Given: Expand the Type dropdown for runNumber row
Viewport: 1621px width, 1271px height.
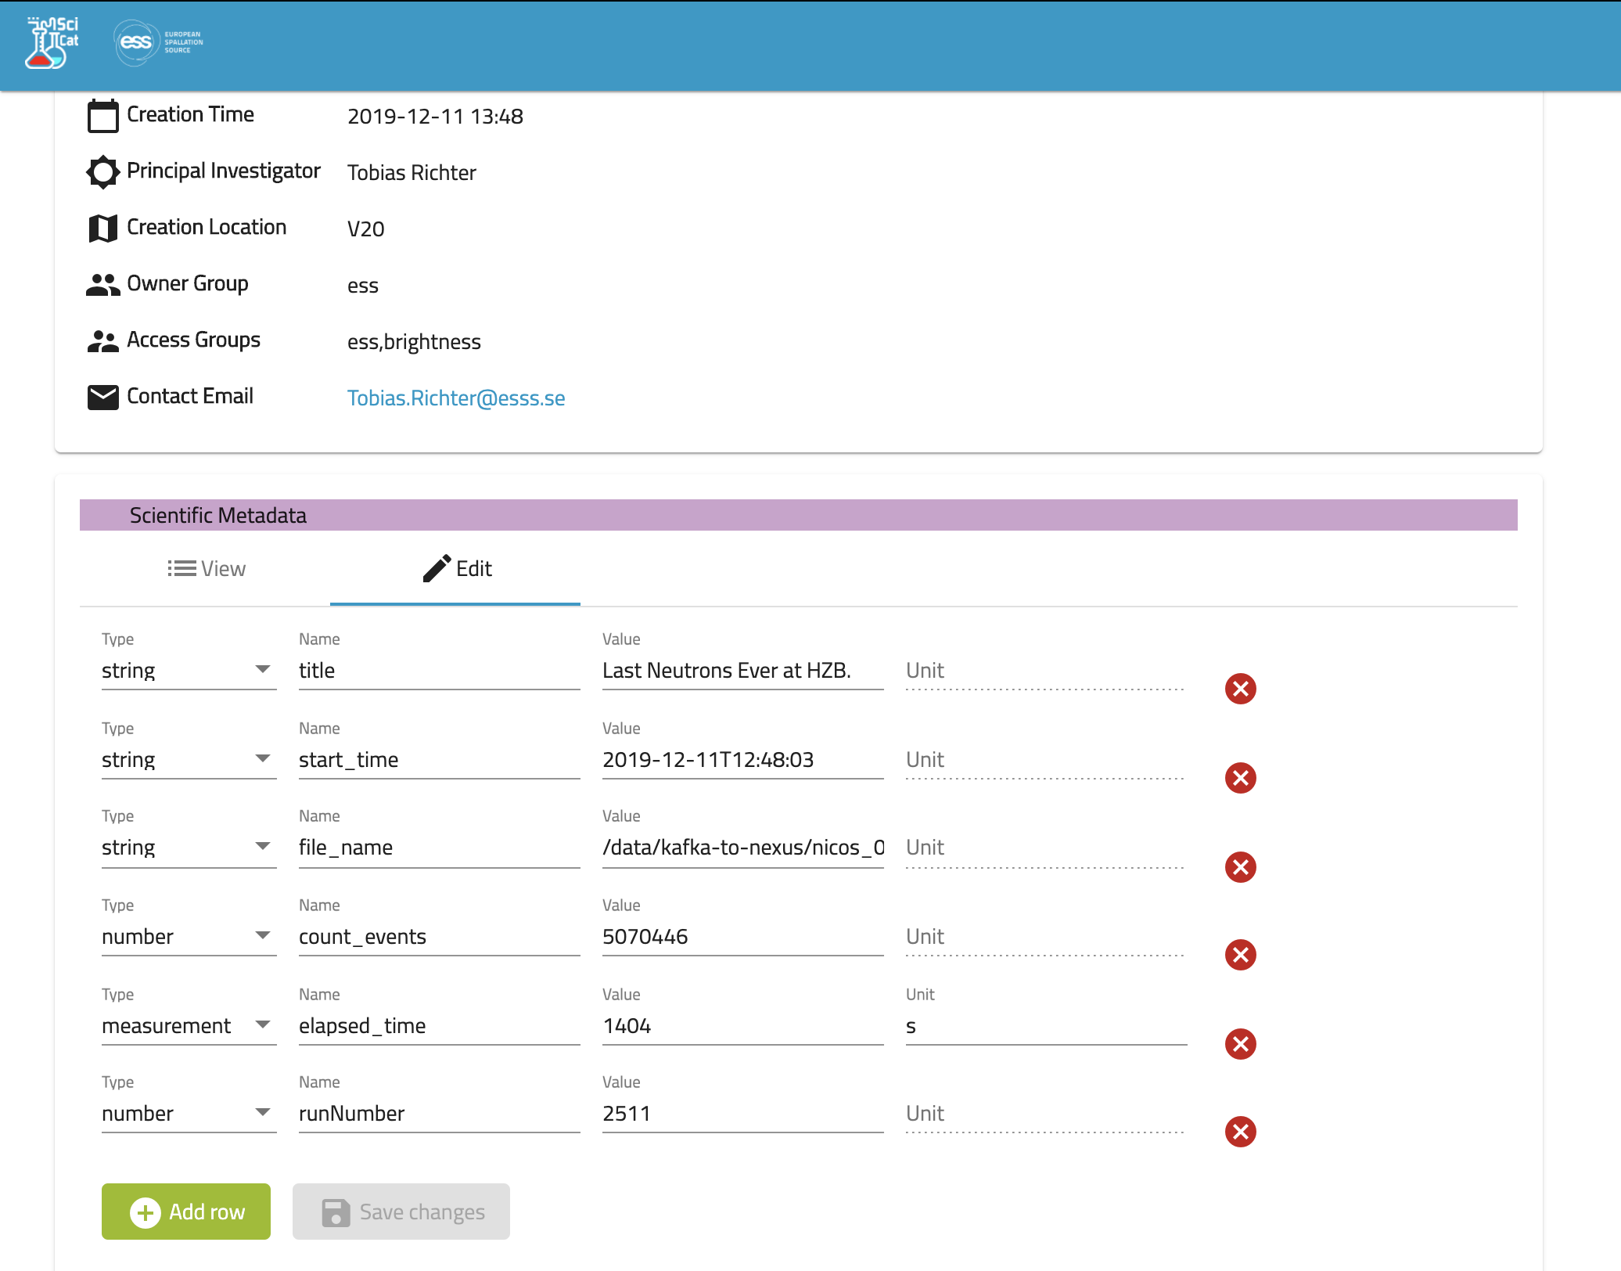Looking at the screenshot, I should 262,1113.
